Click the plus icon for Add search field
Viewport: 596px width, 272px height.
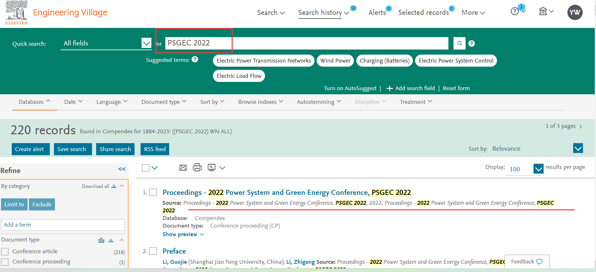(389, 88)
